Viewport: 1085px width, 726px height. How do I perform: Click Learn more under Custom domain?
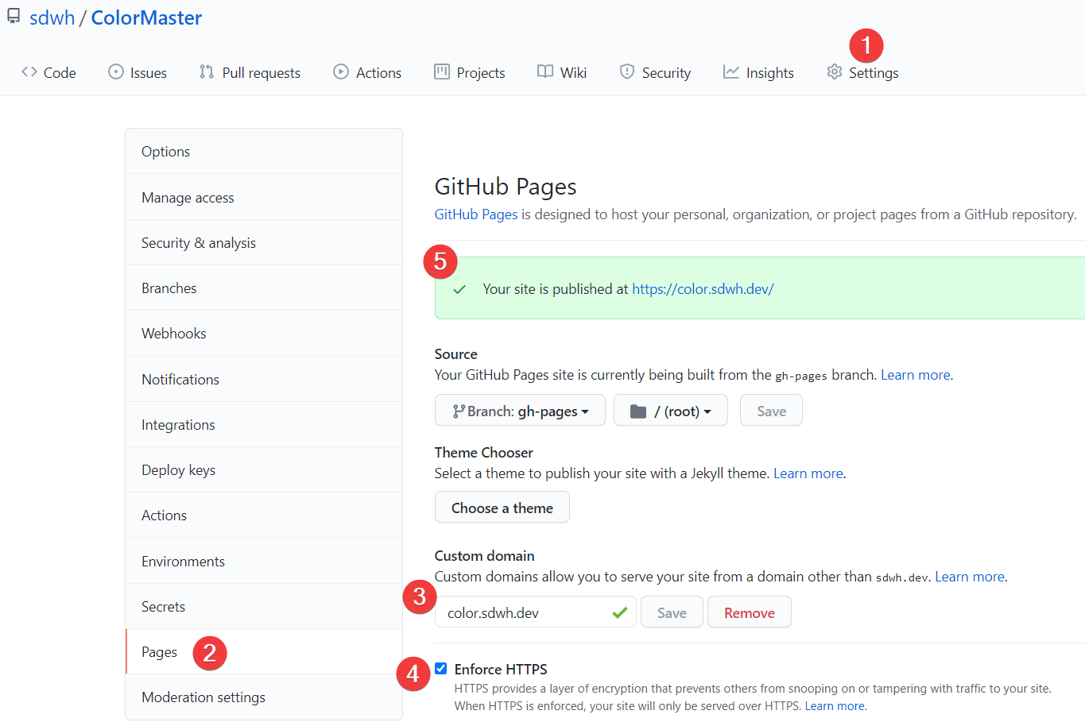(x=970, y=577)
